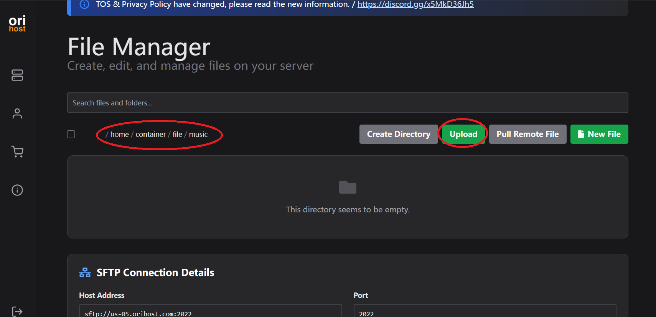Click the logout icon in sidebar

pos(17,311)
